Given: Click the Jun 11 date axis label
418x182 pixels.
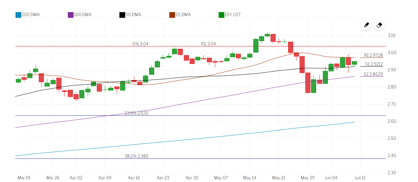Looking at the screenshot, I should point(360,177).
